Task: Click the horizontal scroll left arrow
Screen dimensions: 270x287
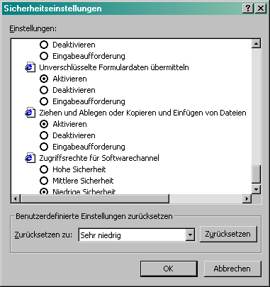Action: pos(16,198)
